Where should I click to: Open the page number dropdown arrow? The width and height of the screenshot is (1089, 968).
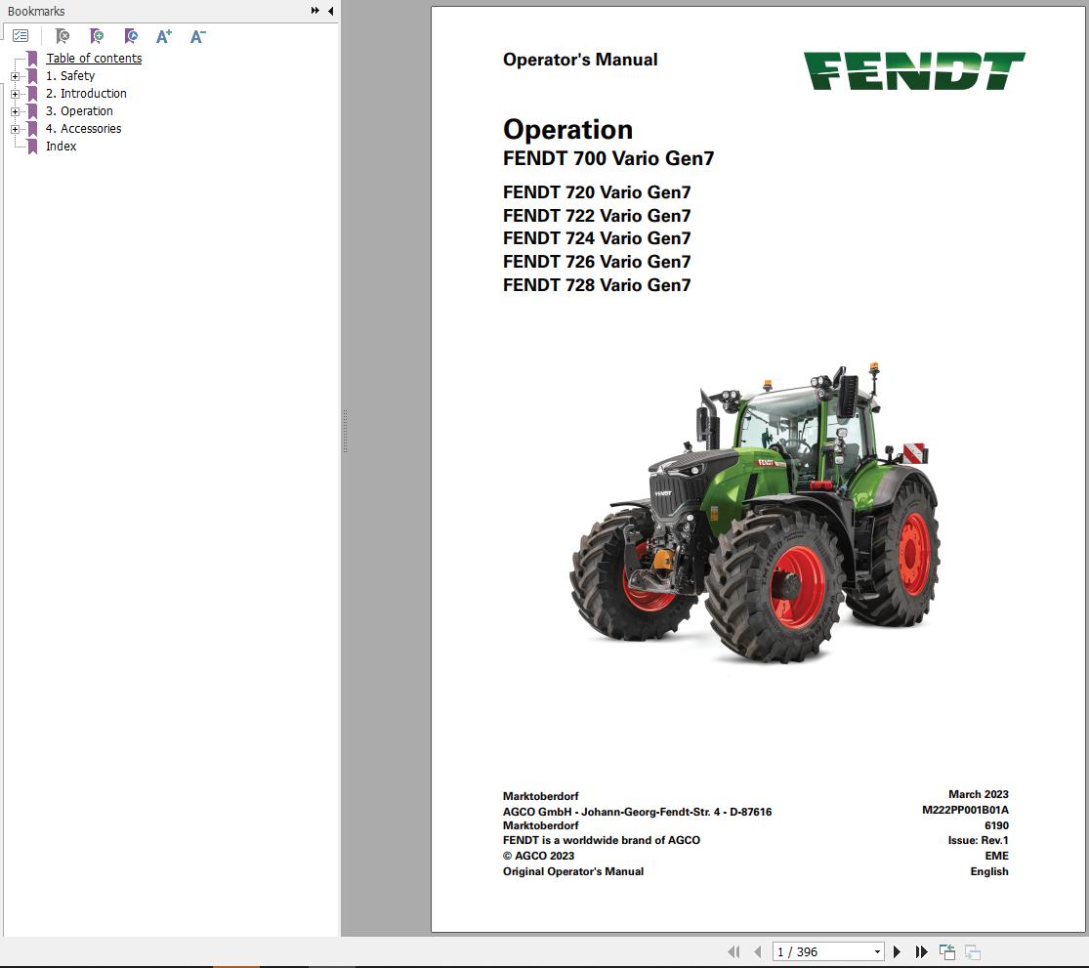pos(878,952)
